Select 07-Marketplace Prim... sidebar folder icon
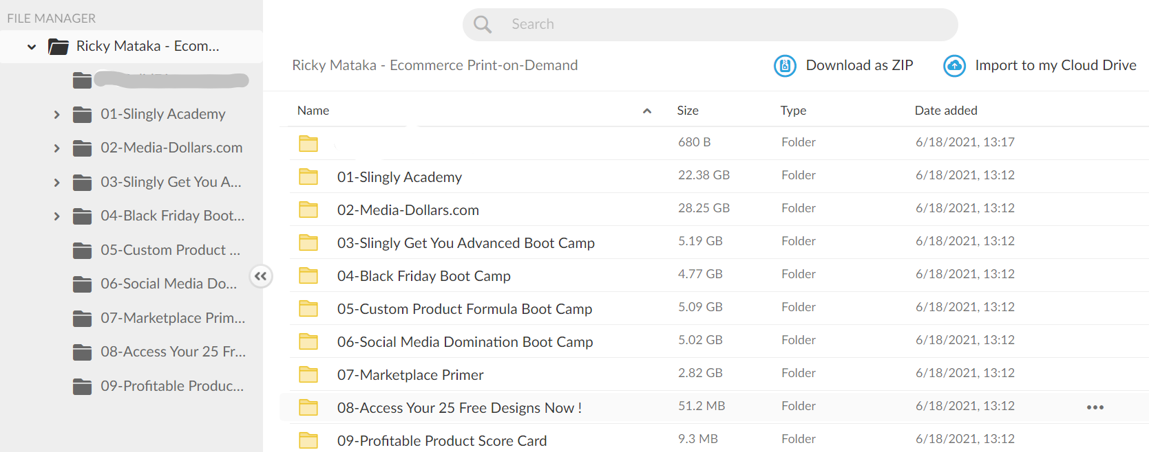Image resolution: width=1149 pixels, height=452 pixels. coord(83,319)
